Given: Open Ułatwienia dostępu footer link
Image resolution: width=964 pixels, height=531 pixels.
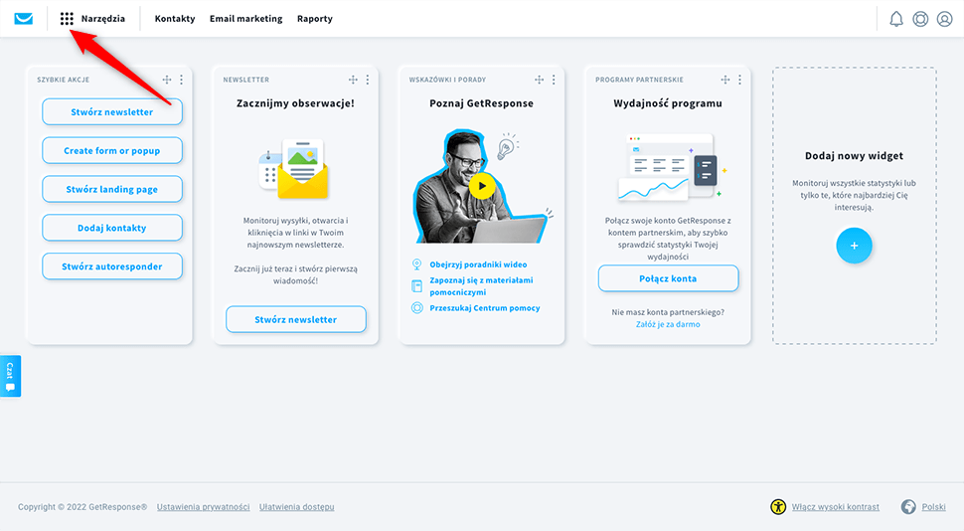Looking at the screenshot, I should pos(297,507).
